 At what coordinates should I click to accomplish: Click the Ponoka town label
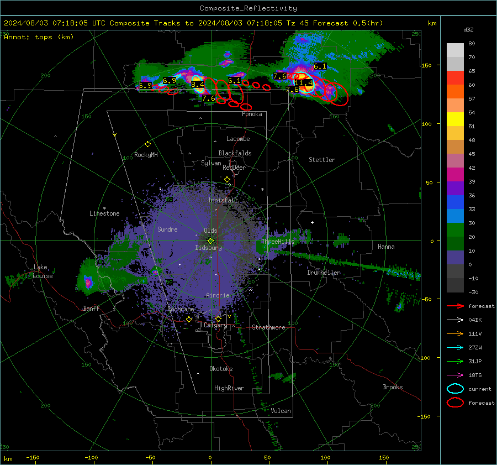click(252, 114)
